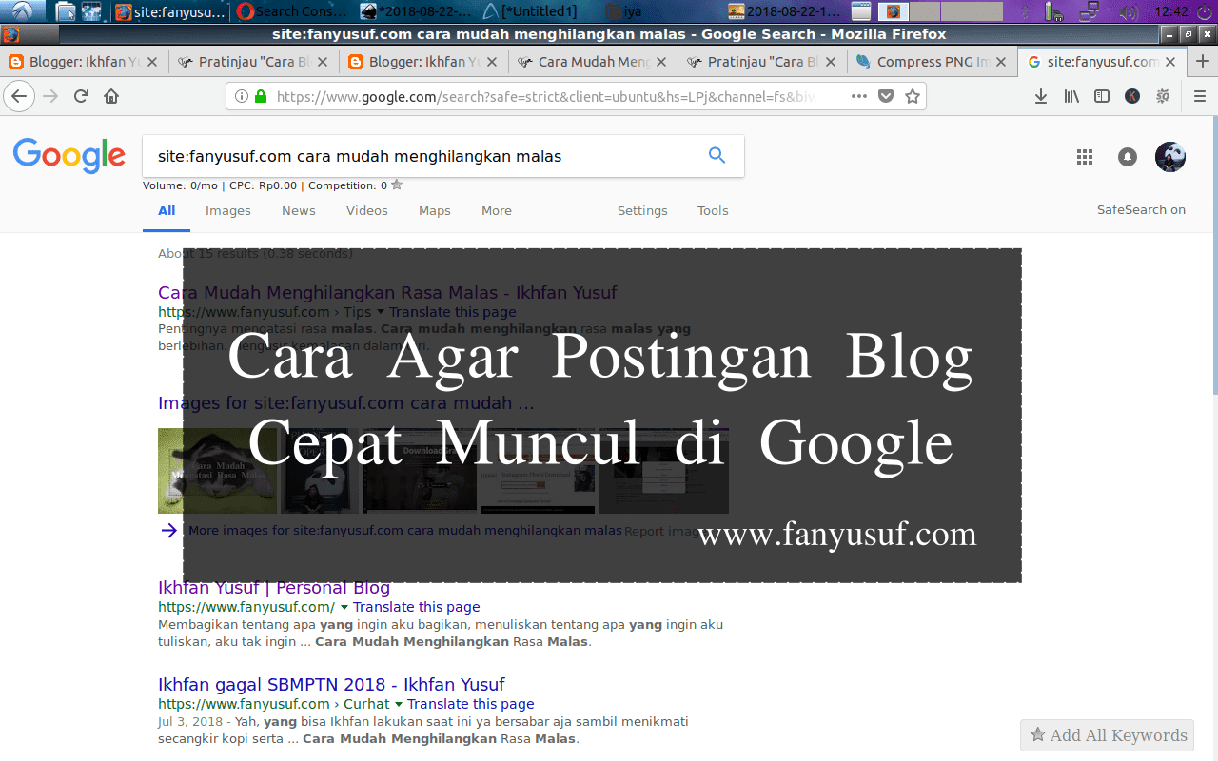This screenshot has height=761, width=1218.
Task: Open the Firefox hamburger menu
Action: point(1199,96)
